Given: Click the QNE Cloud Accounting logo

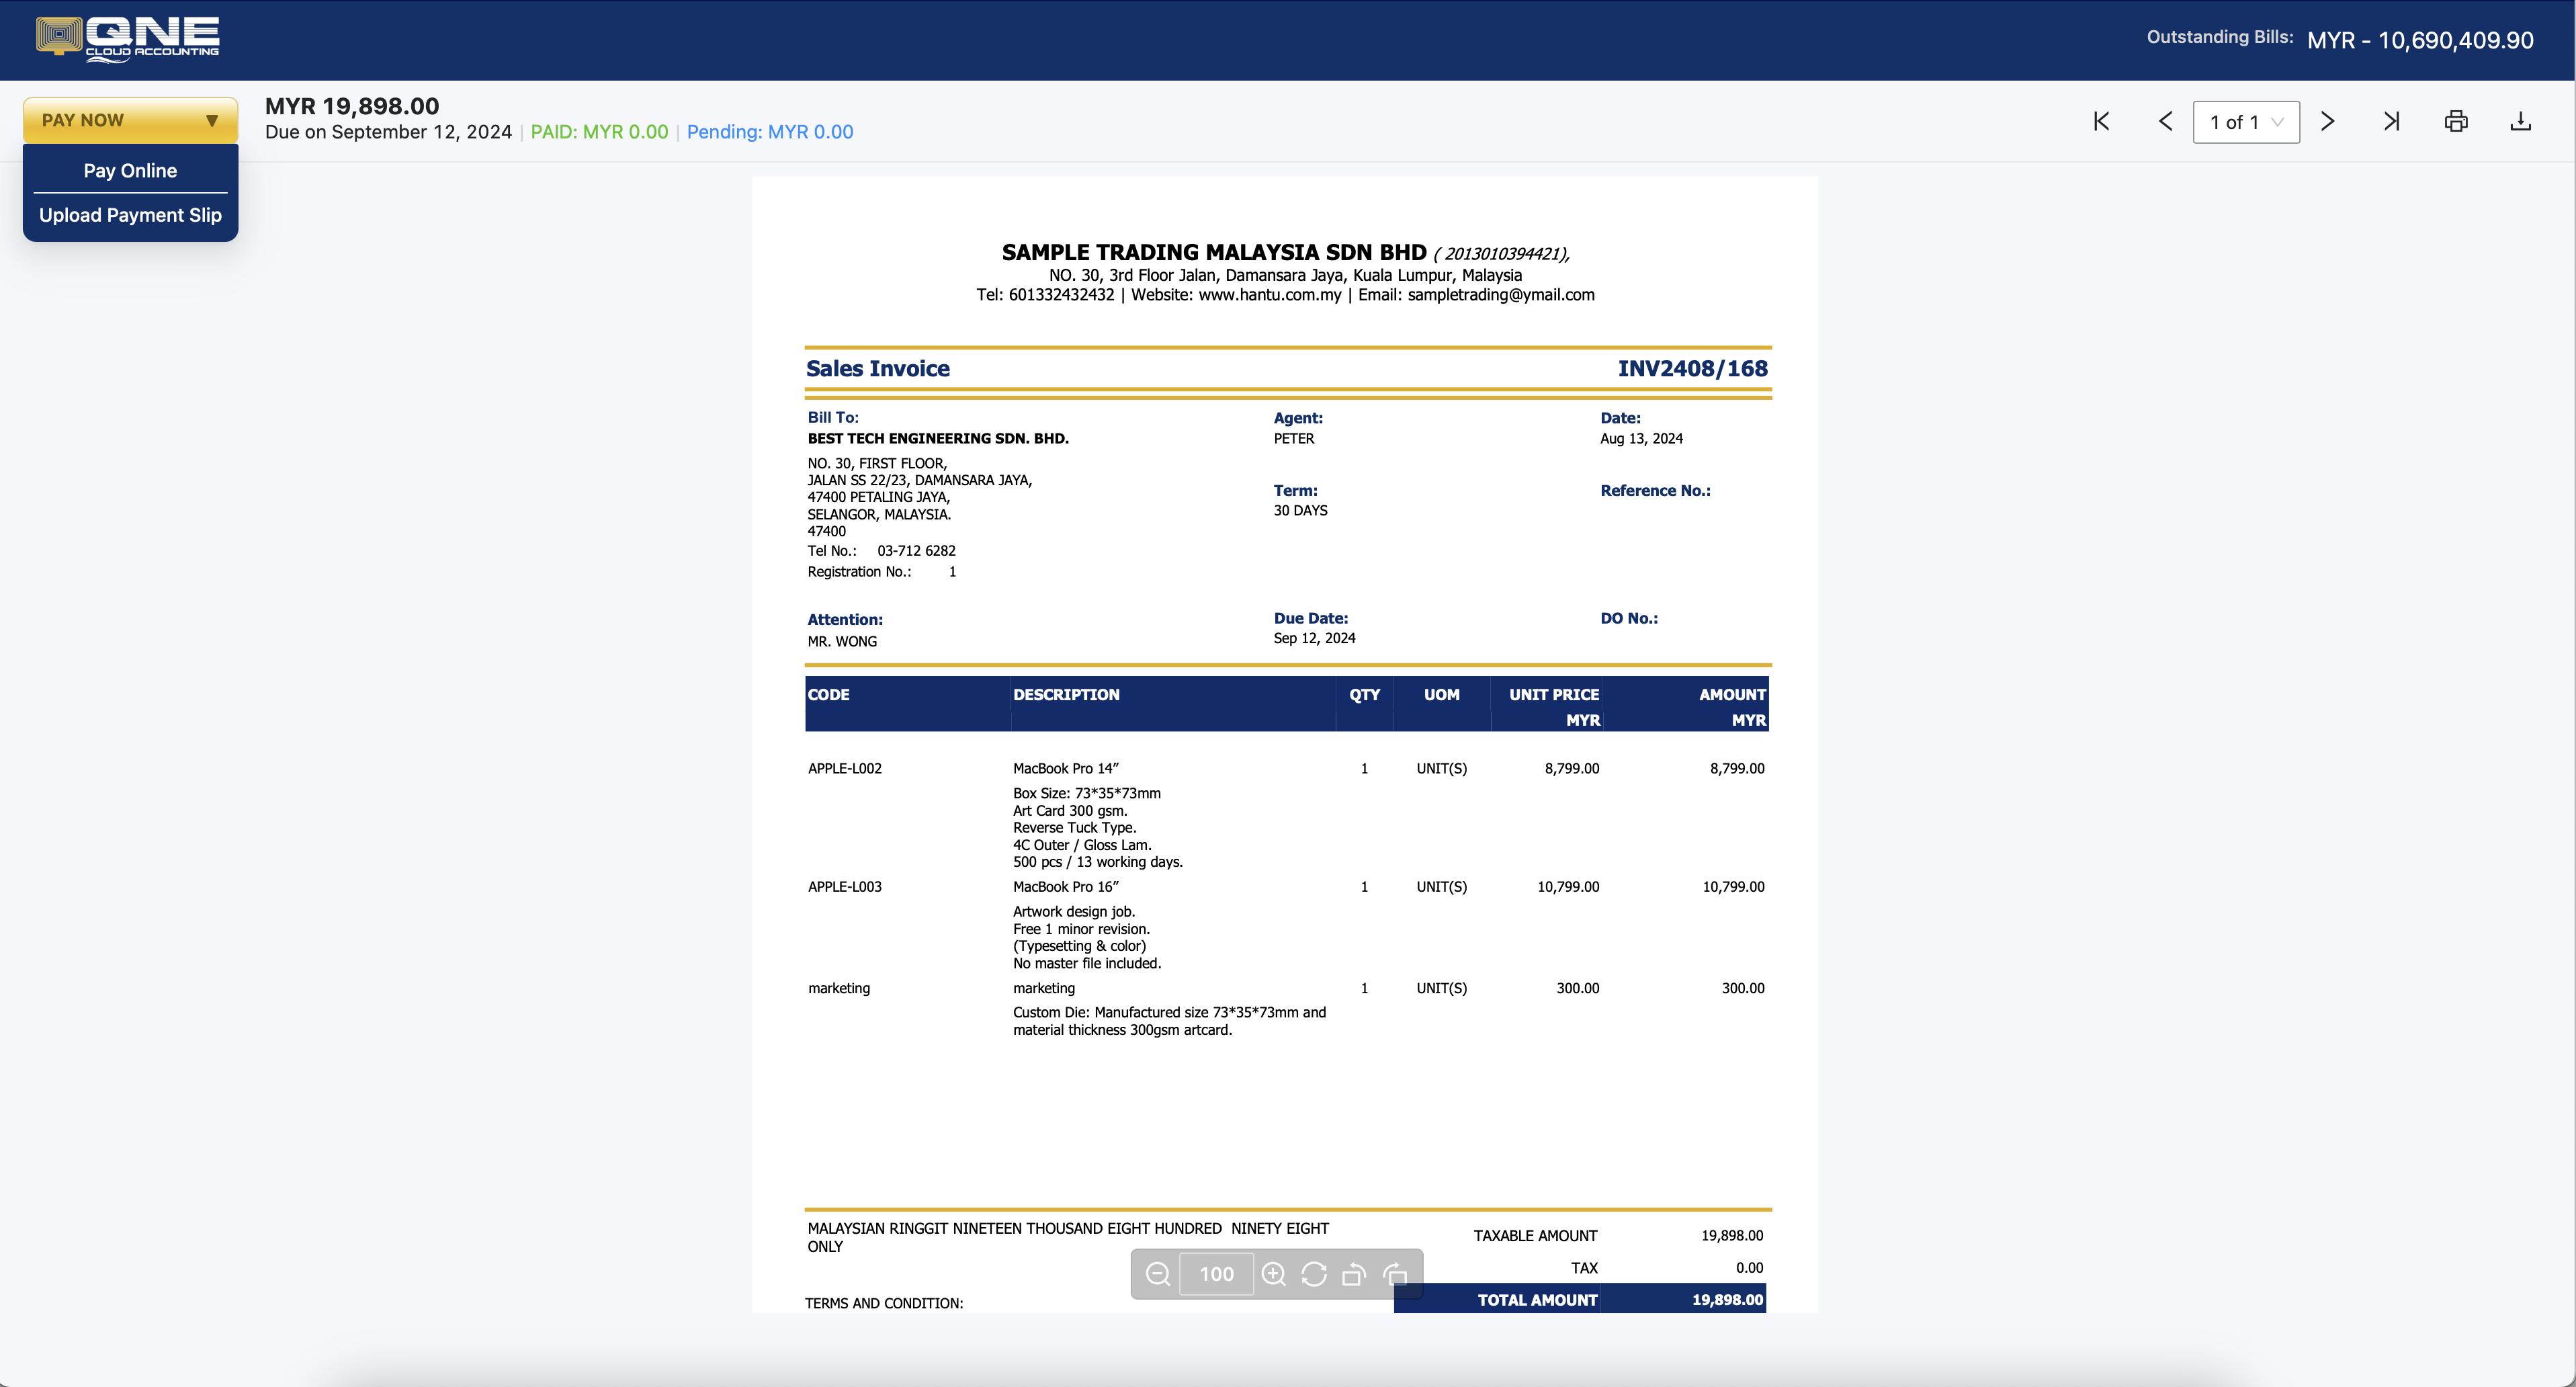Looking at the screenshot, I should [x=128, y=40].
